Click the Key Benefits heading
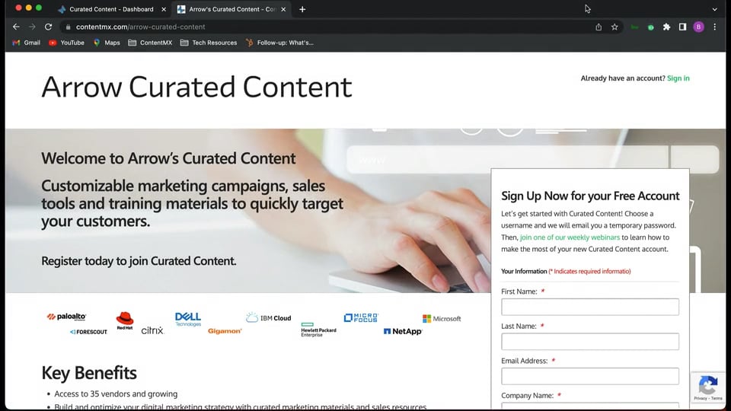The width and height of the screenshot is (731, 411). 89,373
